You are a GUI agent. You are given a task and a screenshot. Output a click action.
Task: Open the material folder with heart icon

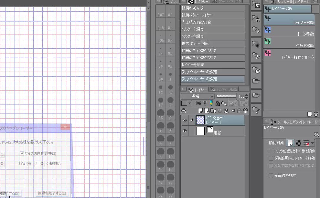256,30
